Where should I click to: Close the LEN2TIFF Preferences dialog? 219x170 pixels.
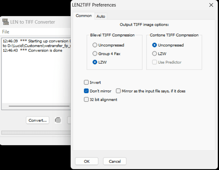pyautogui.click(x=211, y=5)
